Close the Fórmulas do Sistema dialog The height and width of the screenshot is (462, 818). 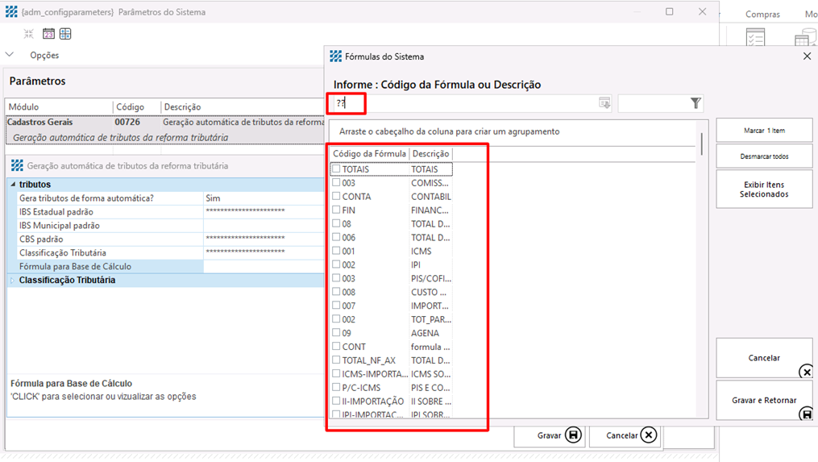pos(807,56)
